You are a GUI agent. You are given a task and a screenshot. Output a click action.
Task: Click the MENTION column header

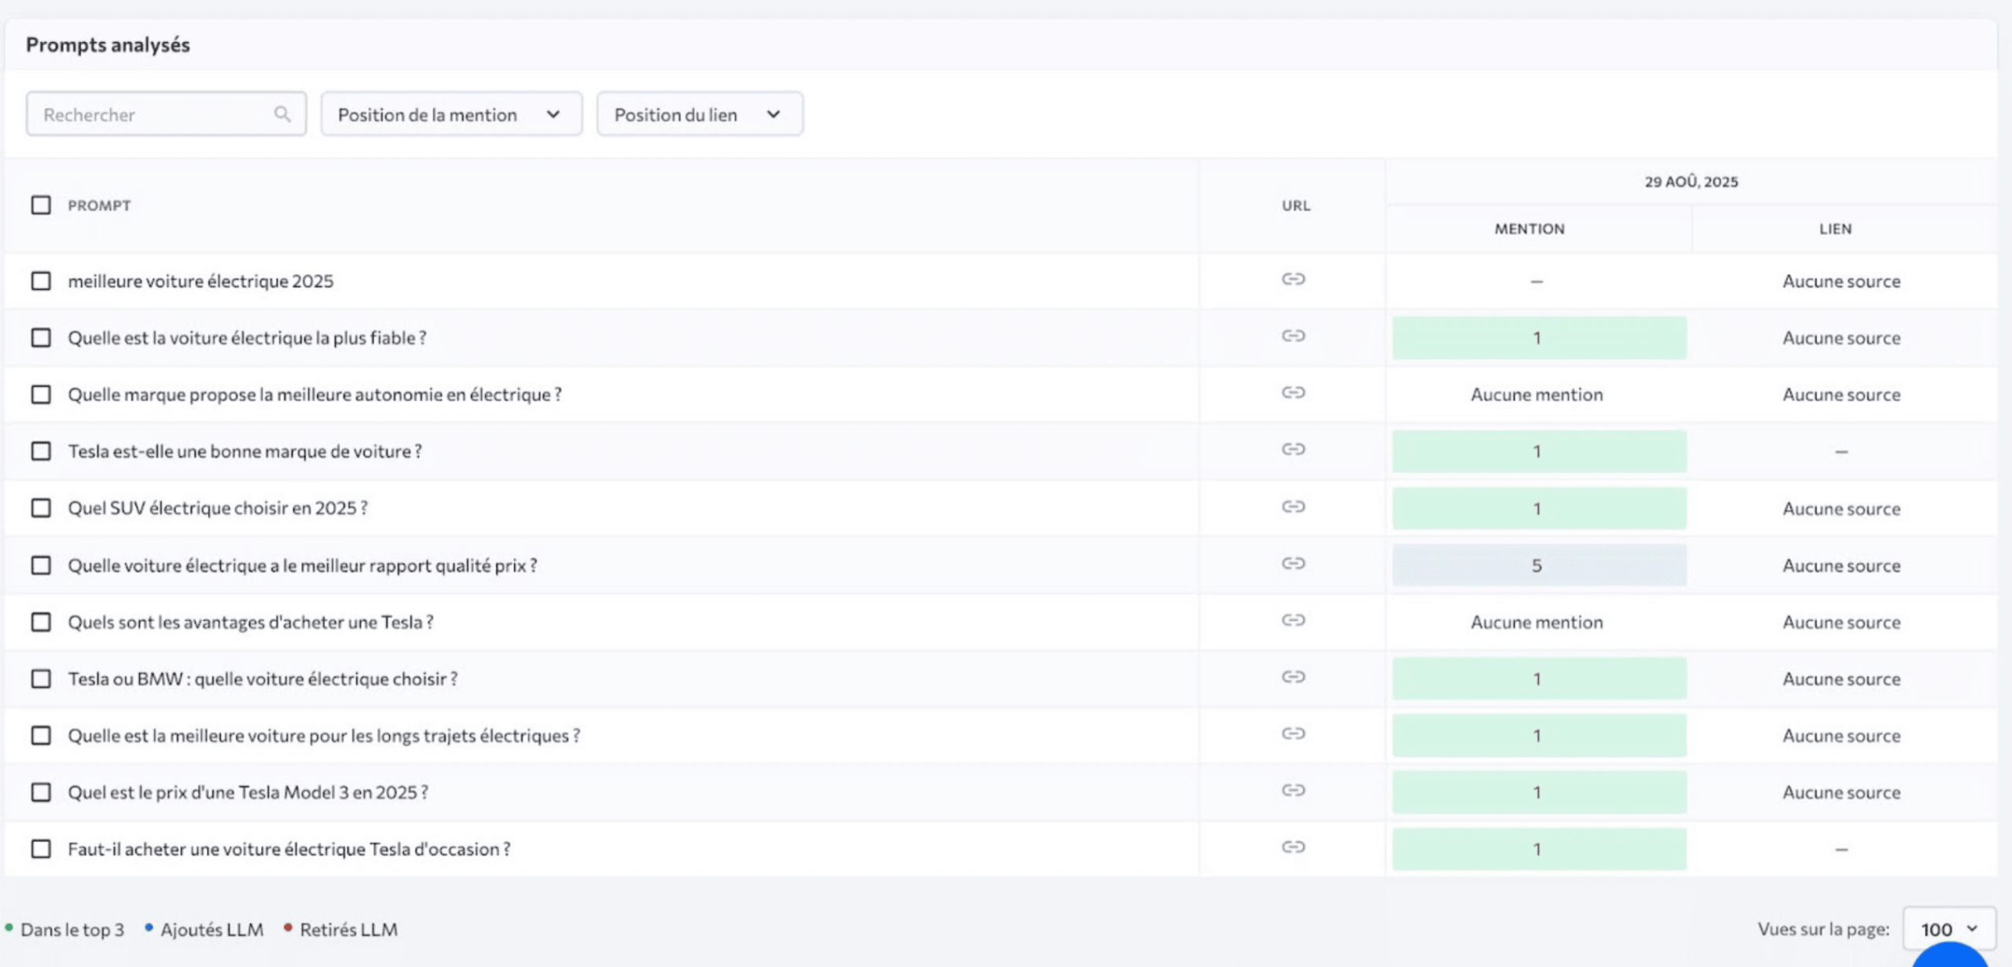pos(1529,229)
